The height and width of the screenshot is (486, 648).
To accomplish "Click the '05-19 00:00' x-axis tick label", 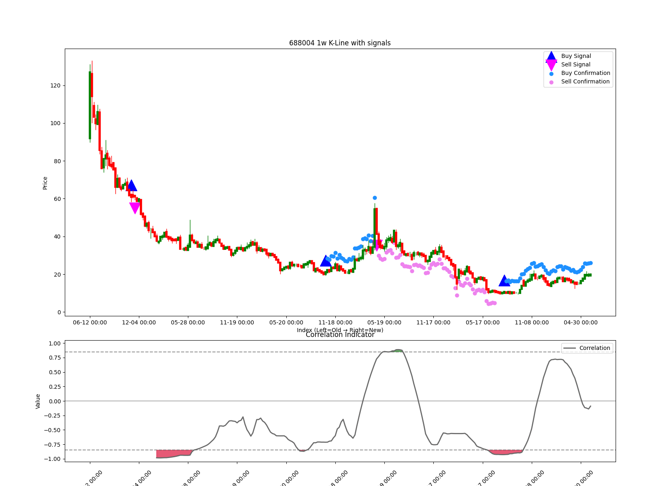I will 384,322.
